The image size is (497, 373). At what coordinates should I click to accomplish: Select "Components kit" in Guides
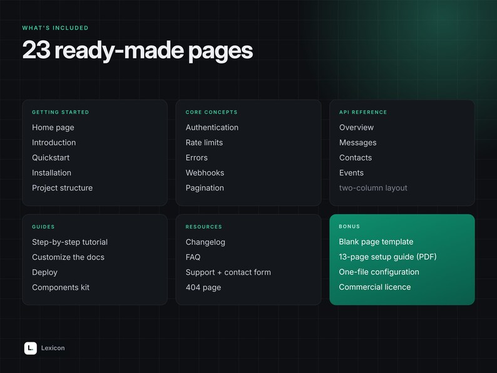coord(61,288)
